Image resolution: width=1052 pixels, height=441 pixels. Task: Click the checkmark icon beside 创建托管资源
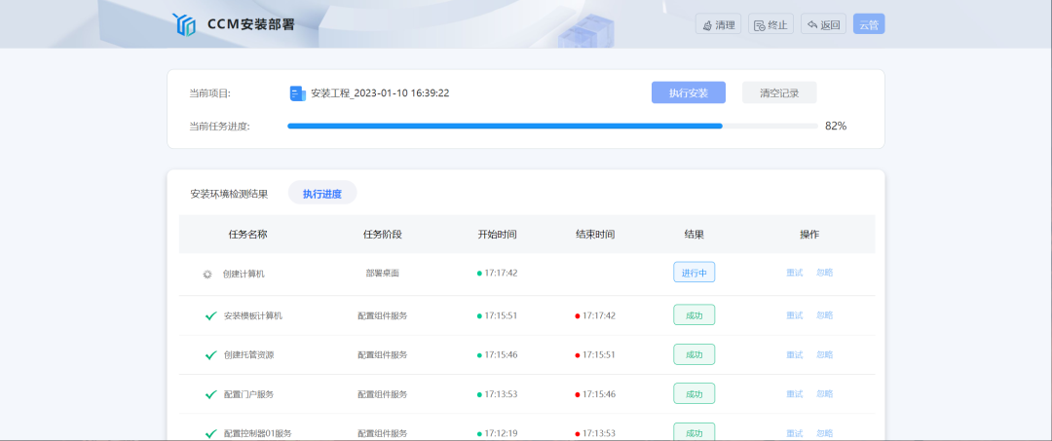[210, 355]
